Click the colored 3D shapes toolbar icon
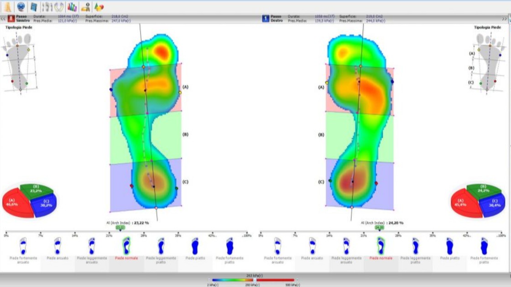 point(99,7)
